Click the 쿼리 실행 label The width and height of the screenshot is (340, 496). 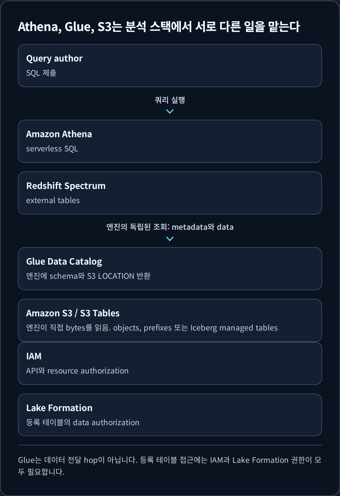[x=170, y=100]
